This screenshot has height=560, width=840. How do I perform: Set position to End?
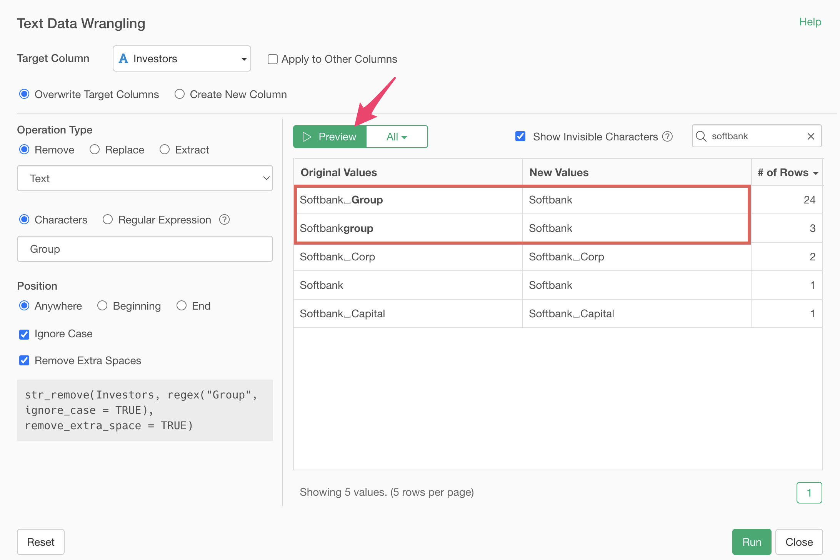click(x=182, y=306)
